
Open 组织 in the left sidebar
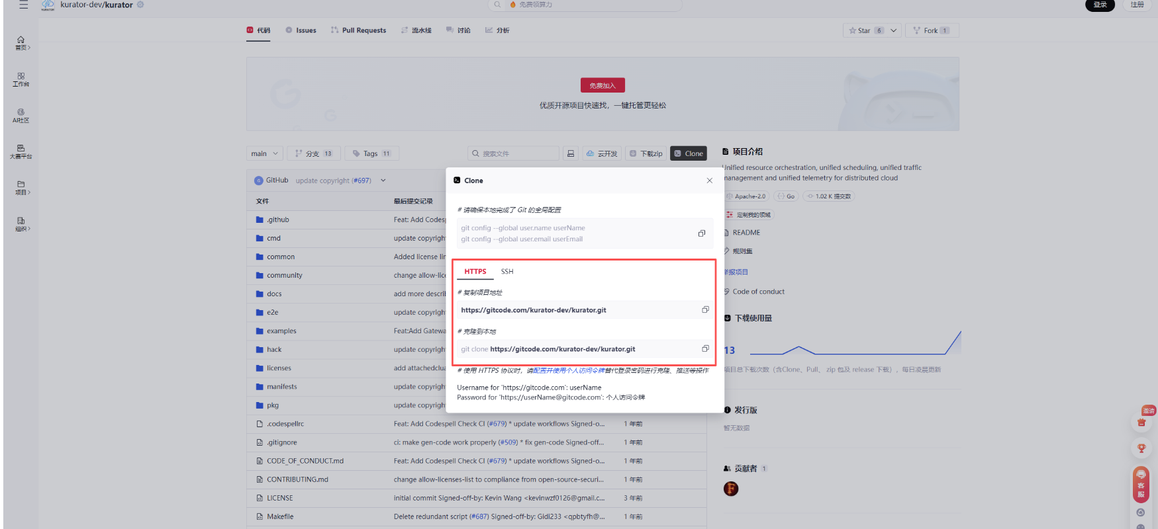pos(21,224)
